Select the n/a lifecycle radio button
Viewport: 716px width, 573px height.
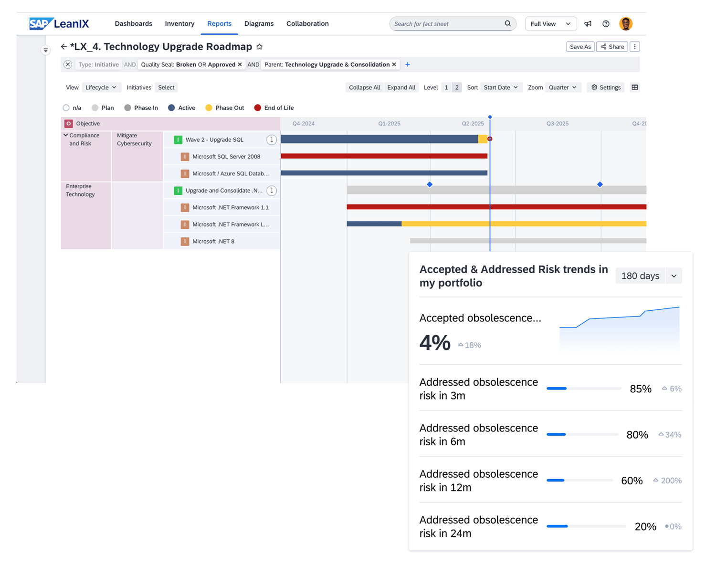click(66, 108)
